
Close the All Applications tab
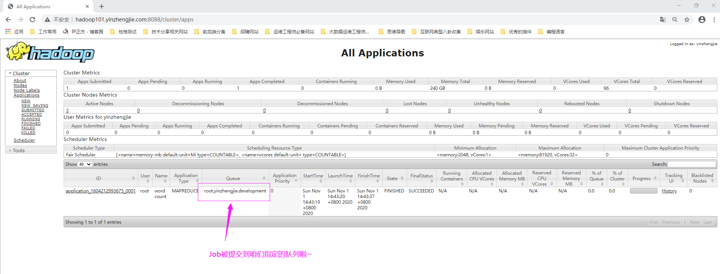(87, 6)
